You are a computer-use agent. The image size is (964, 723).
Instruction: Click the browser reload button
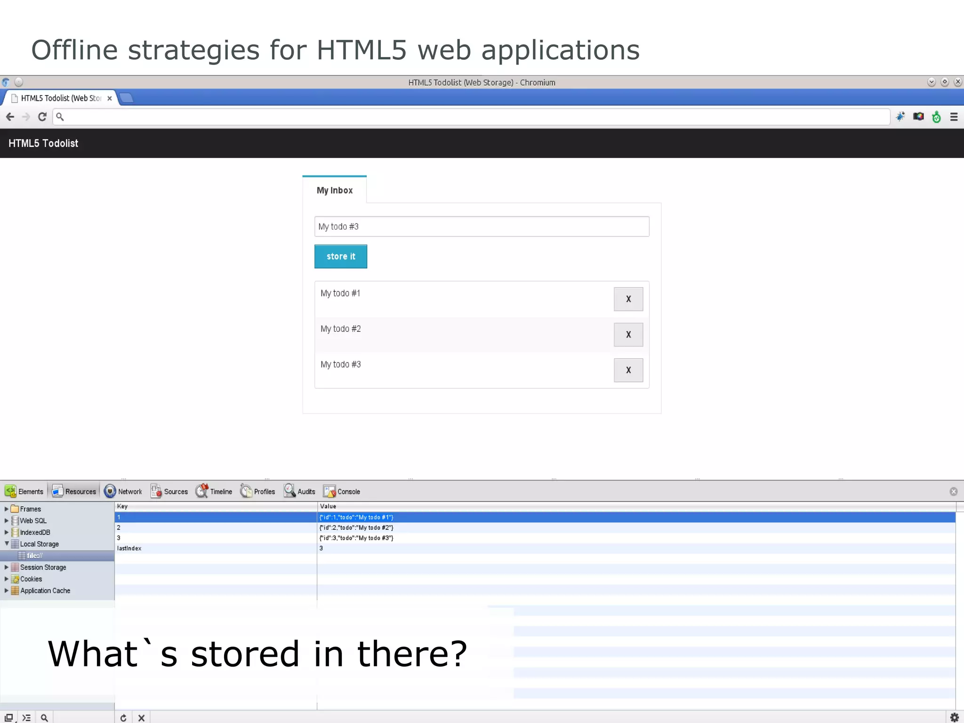coord(42,117)
